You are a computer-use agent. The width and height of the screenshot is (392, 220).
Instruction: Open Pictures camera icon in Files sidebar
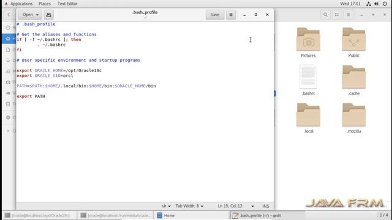pyautogui.click(x=8, y=82)
